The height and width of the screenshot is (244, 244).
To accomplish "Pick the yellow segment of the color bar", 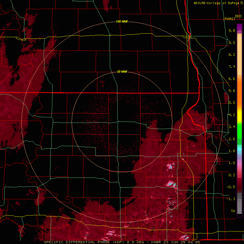I will tap(239, 116).
